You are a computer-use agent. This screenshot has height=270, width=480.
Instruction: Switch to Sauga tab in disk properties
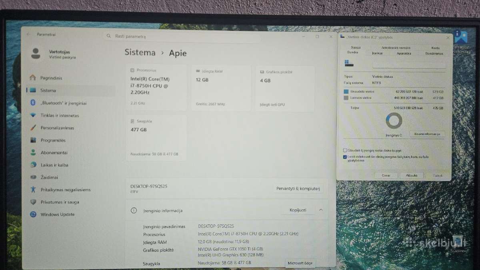(x=356, y=48)
